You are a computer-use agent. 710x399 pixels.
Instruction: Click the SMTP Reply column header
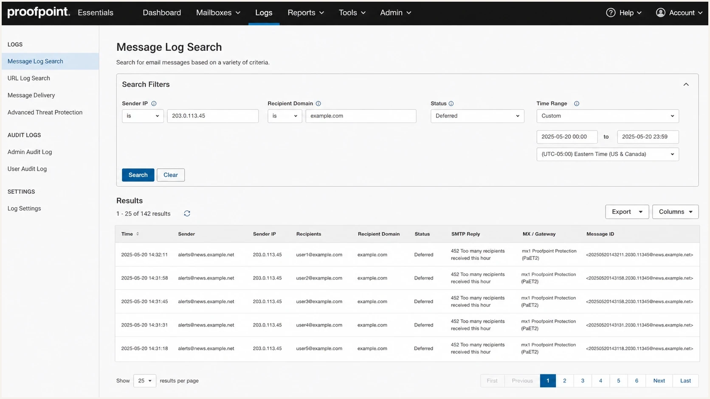click(x=465, y=234)
